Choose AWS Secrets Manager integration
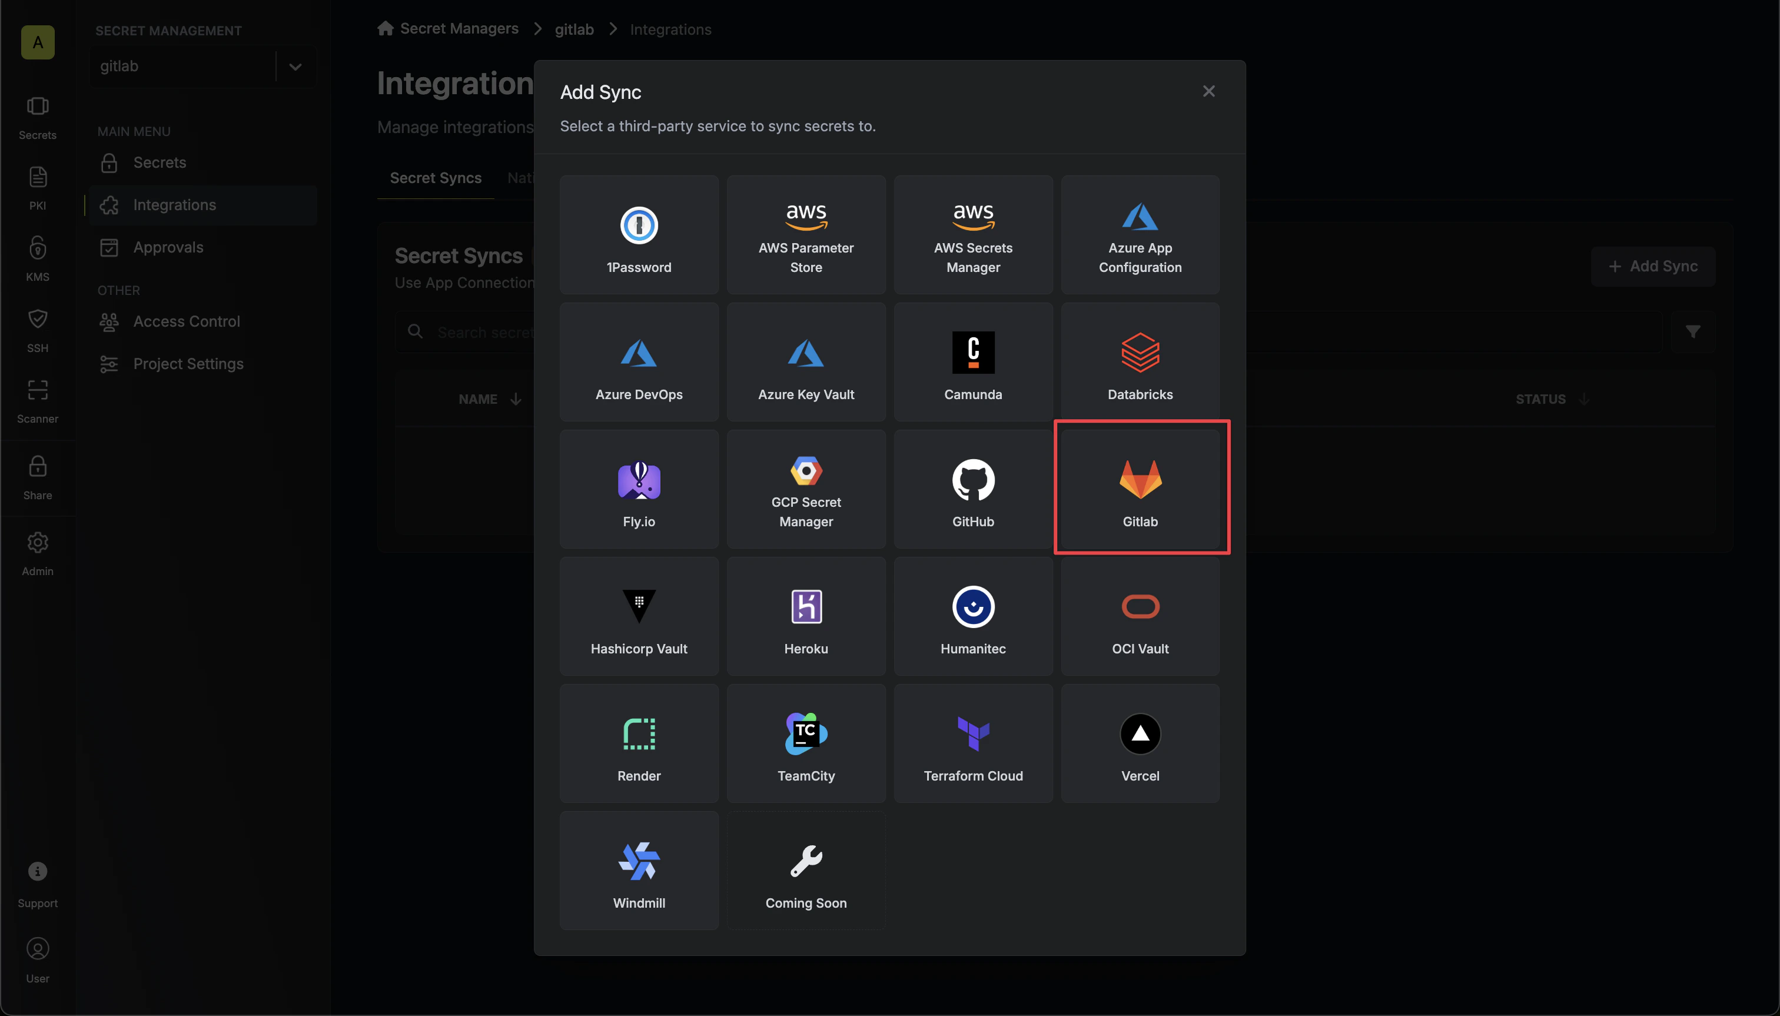The width and height of the screenshot is (1780, 1016). 972,234
